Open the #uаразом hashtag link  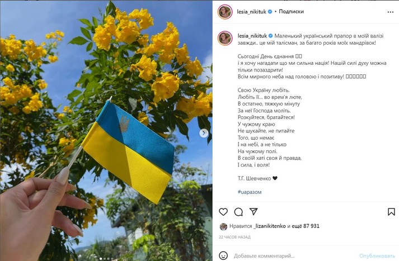point(250,192)
